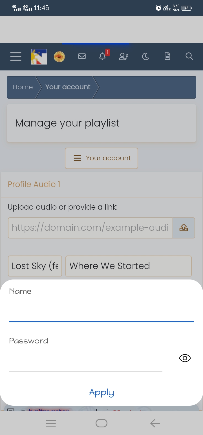The width and height of the screenshot is (203, 435).
Task: Go to Home breadcrumb
Action: (x=23, y=87)
